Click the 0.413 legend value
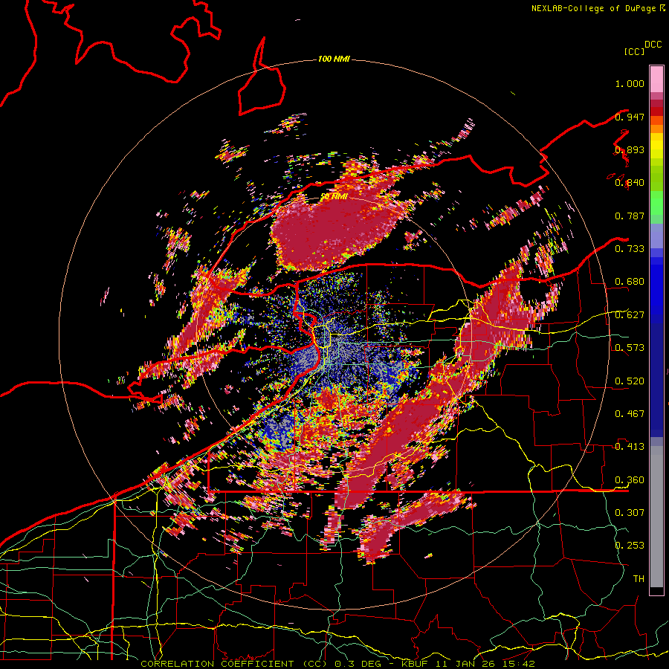 click(x=630, y=447)
